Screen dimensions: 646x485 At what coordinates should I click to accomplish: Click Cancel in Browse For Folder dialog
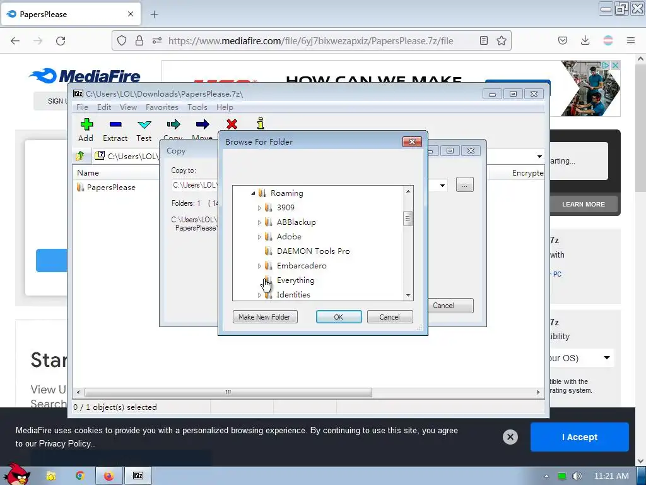(x=390, y=317)
